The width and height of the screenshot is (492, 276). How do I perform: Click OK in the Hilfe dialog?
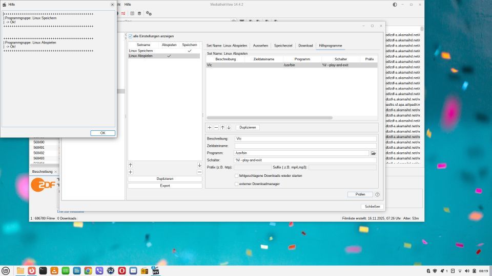(102, 133)
